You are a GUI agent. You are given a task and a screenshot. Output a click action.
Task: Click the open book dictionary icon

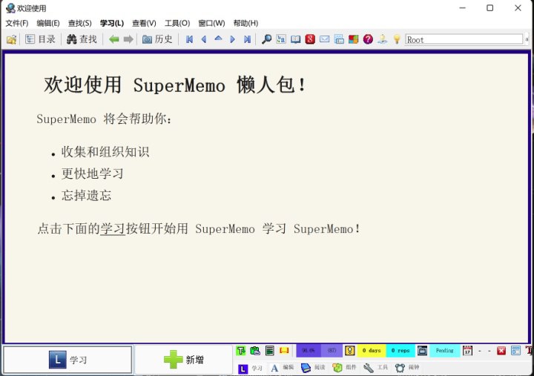click(x=296, y=39)
